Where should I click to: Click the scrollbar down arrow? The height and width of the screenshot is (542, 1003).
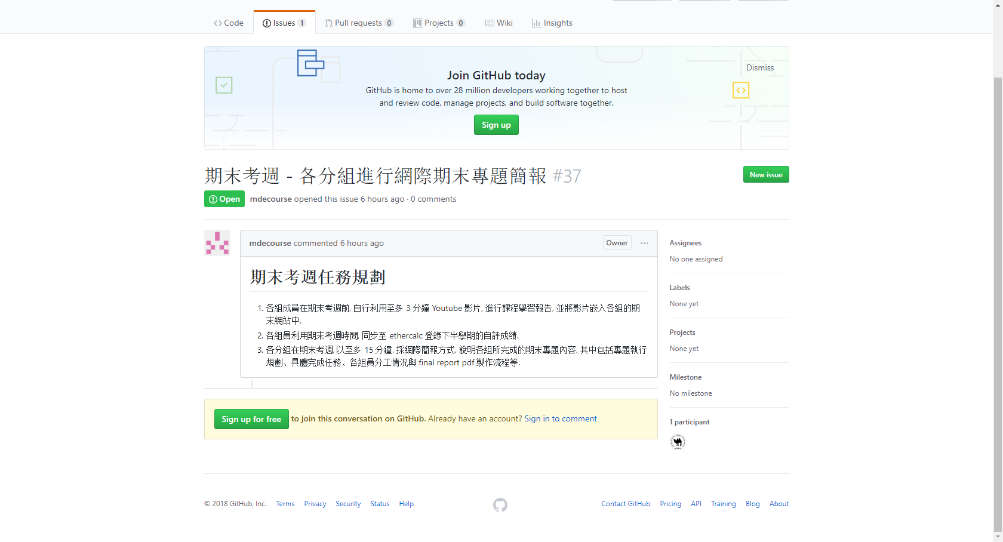998,537
